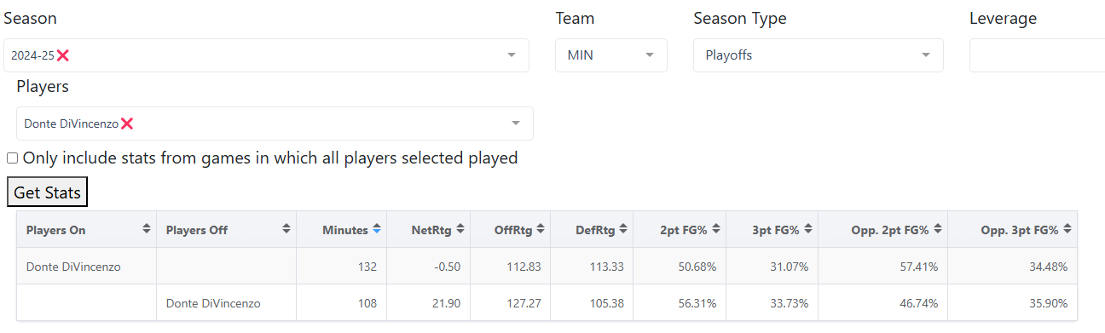Viewport: 1105px width, 333px height.
Task: Select the Donte DiVincenzo Players On row
Action: point(547,267)
